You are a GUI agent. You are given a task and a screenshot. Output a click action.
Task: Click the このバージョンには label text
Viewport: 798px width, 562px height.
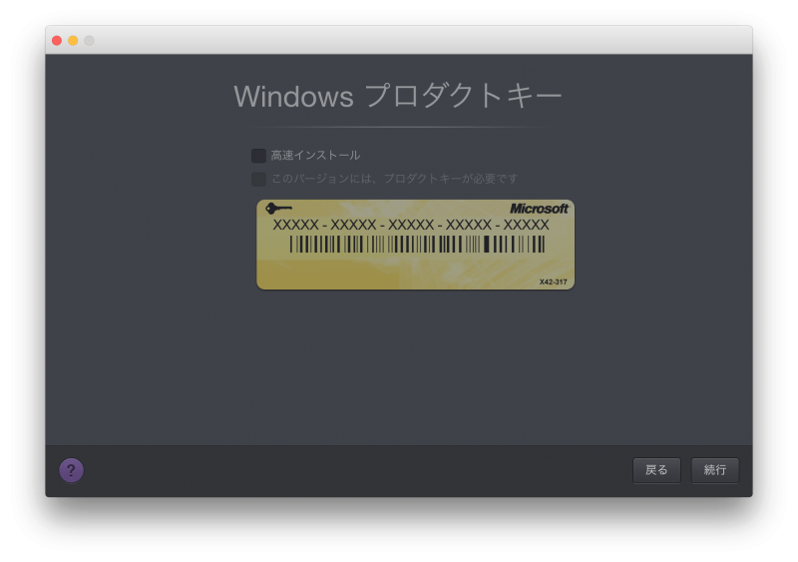point(394,179)
